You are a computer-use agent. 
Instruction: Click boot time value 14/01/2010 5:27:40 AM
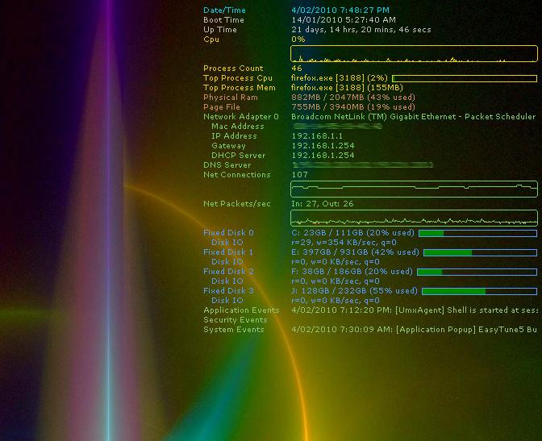coord(344,20)
